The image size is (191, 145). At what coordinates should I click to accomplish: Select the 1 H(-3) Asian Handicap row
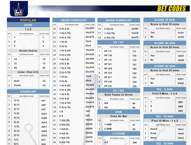pyautogui.click(x=73, y=42)
